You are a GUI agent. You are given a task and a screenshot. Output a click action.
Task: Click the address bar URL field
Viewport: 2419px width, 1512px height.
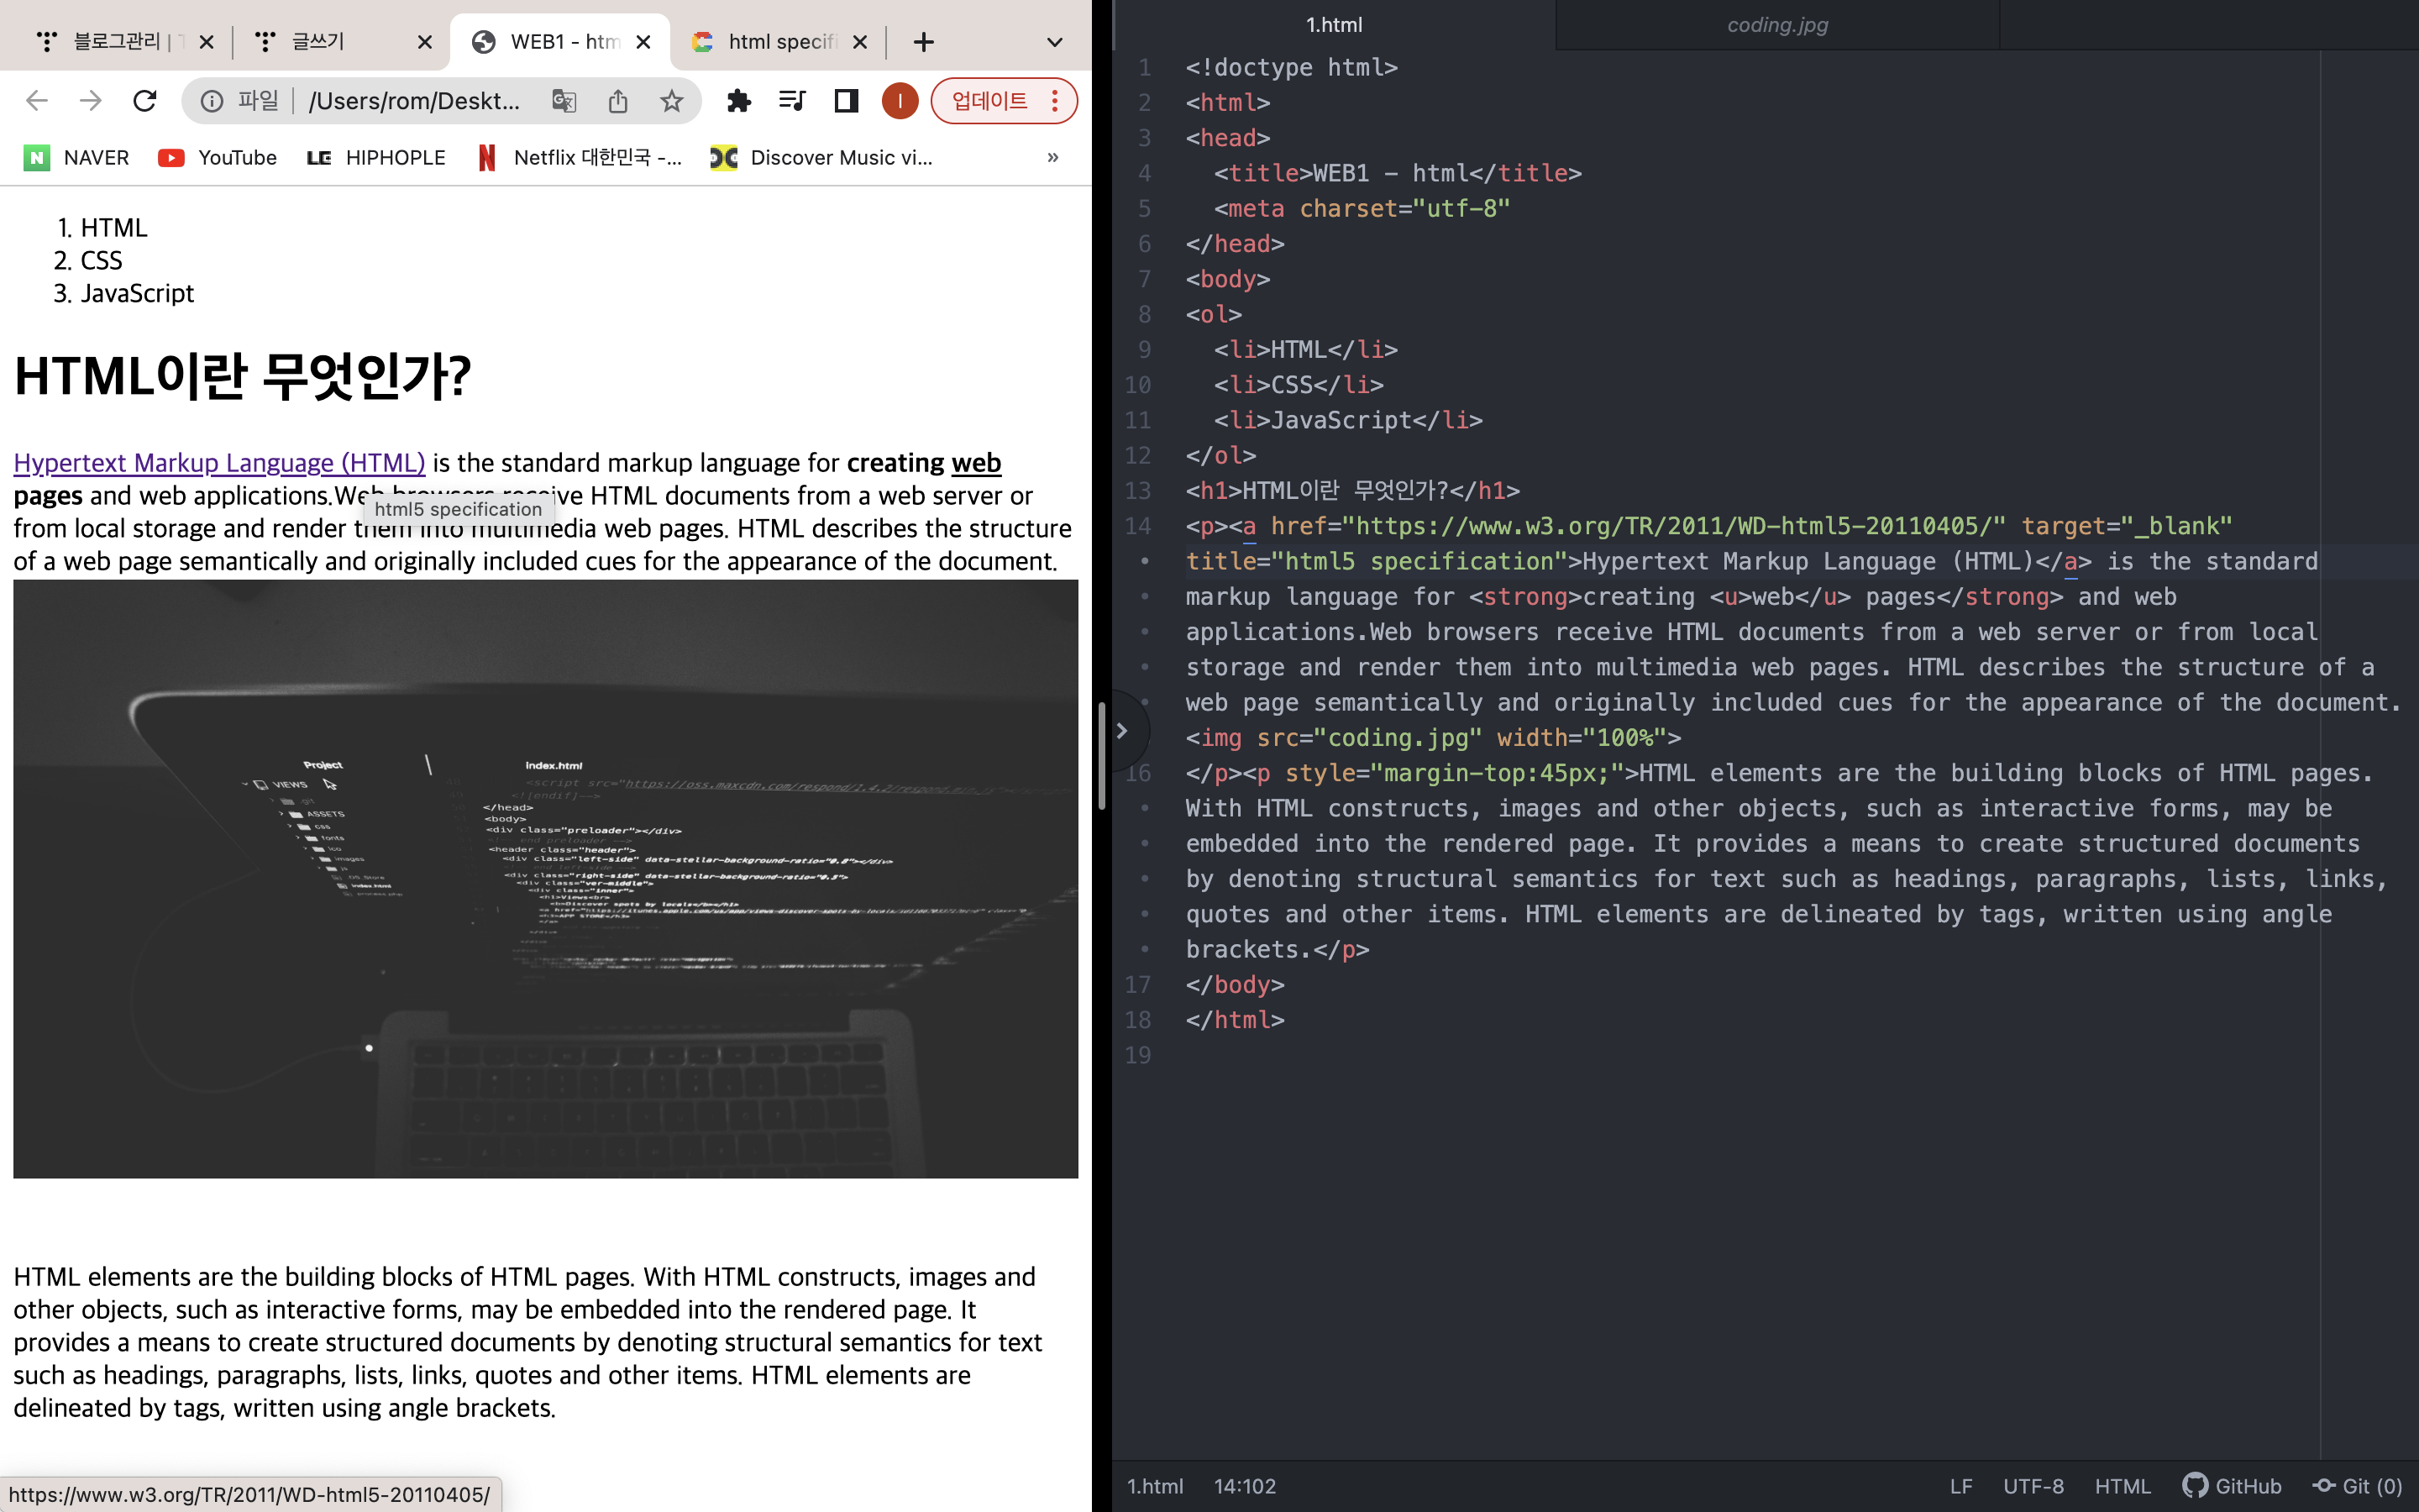pyautogui.click(x=414, y=101)
